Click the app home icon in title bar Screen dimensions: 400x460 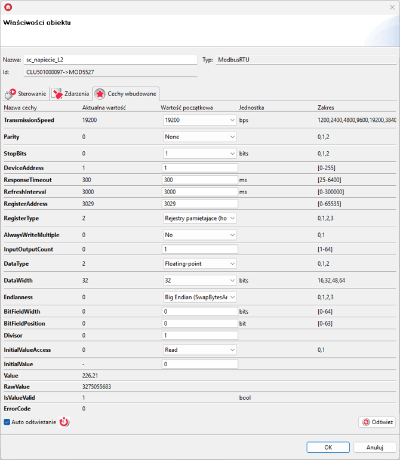pyautogui.click(x=8, y=7)
